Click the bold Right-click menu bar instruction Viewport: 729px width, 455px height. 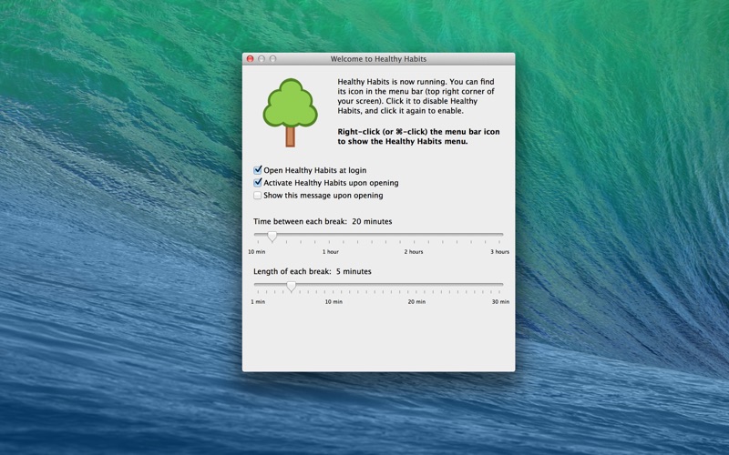(x=418, y=136)
